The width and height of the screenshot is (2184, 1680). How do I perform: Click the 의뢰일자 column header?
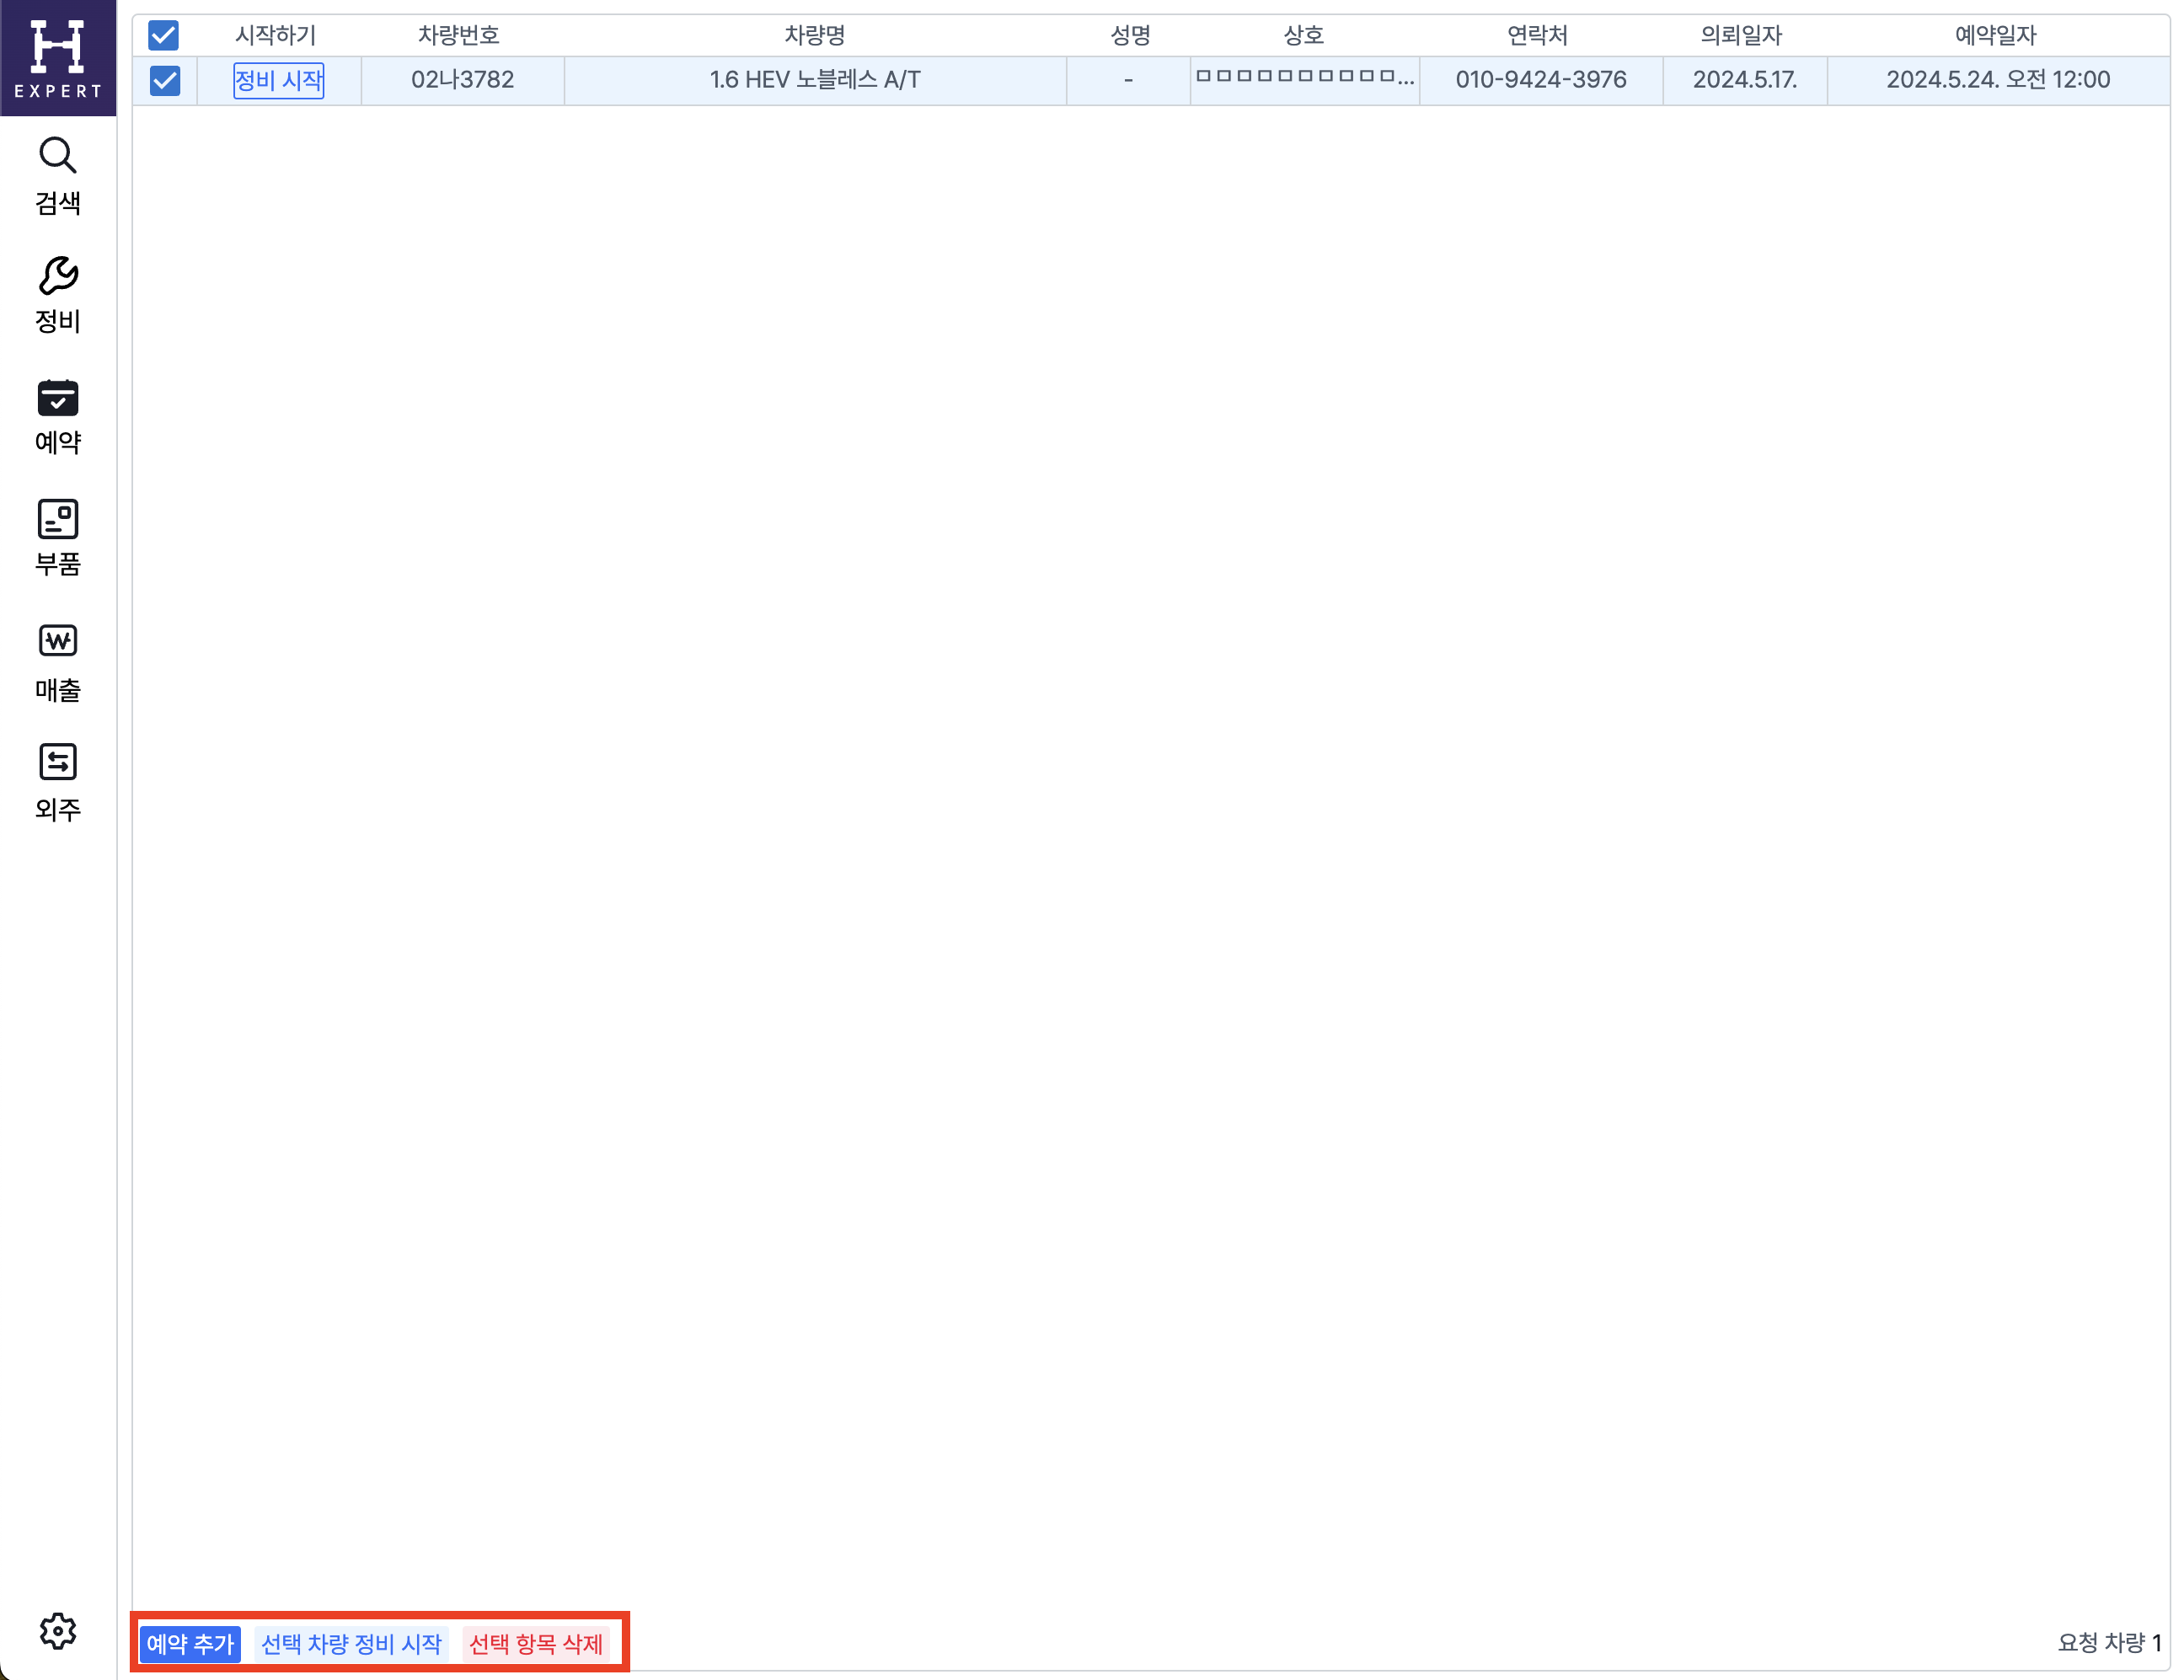click(1741, 36)
